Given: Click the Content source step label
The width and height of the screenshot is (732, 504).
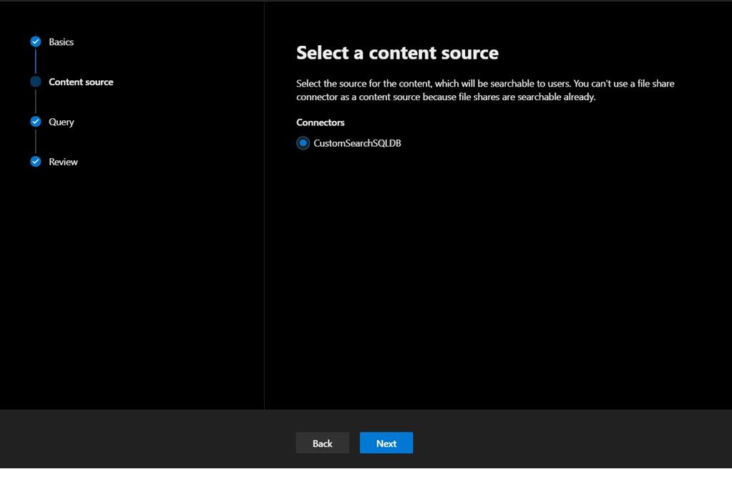Looking at the screenshot, I should click(x=81, y=82).
